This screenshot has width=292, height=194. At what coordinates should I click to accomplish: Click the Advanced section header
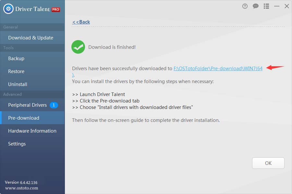[32, 94]
